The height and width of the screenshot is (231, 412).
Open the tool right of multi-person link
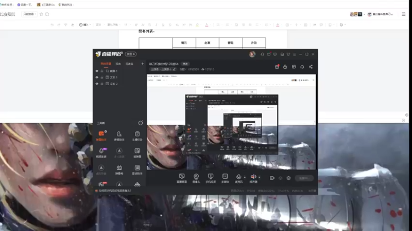click(x=137, y=153)
